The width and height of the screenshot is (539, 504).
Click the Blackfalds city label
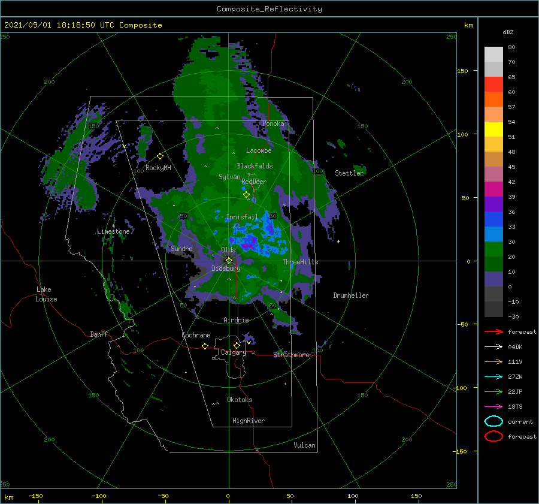pyautogui.click(x=255, y=166)
